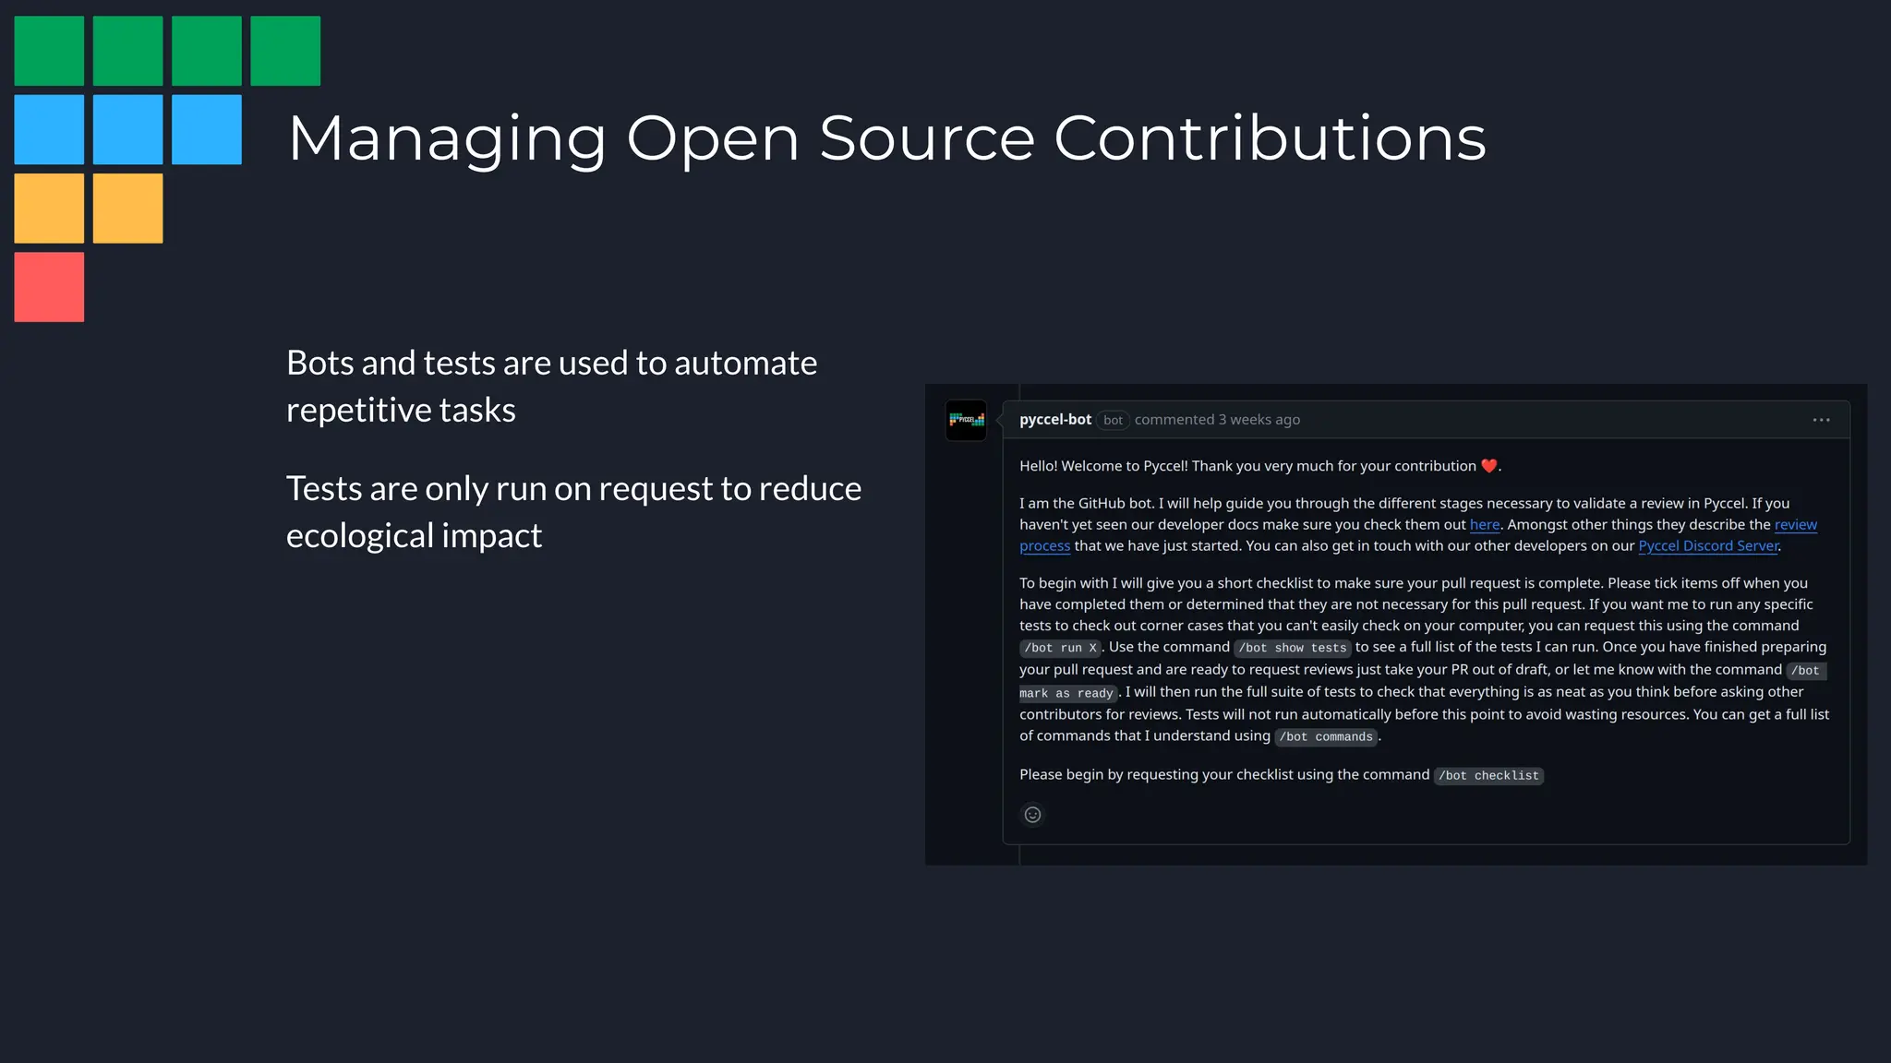Viewport: 1891px width, 1063px height.
Task: Click 'Tests are only run on request' text
Action: point(500,488)
